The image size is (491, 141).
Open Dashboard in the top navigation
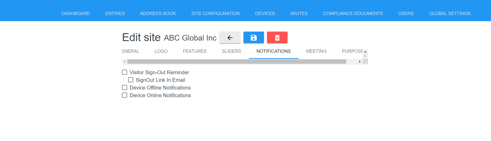pos(76,14)
